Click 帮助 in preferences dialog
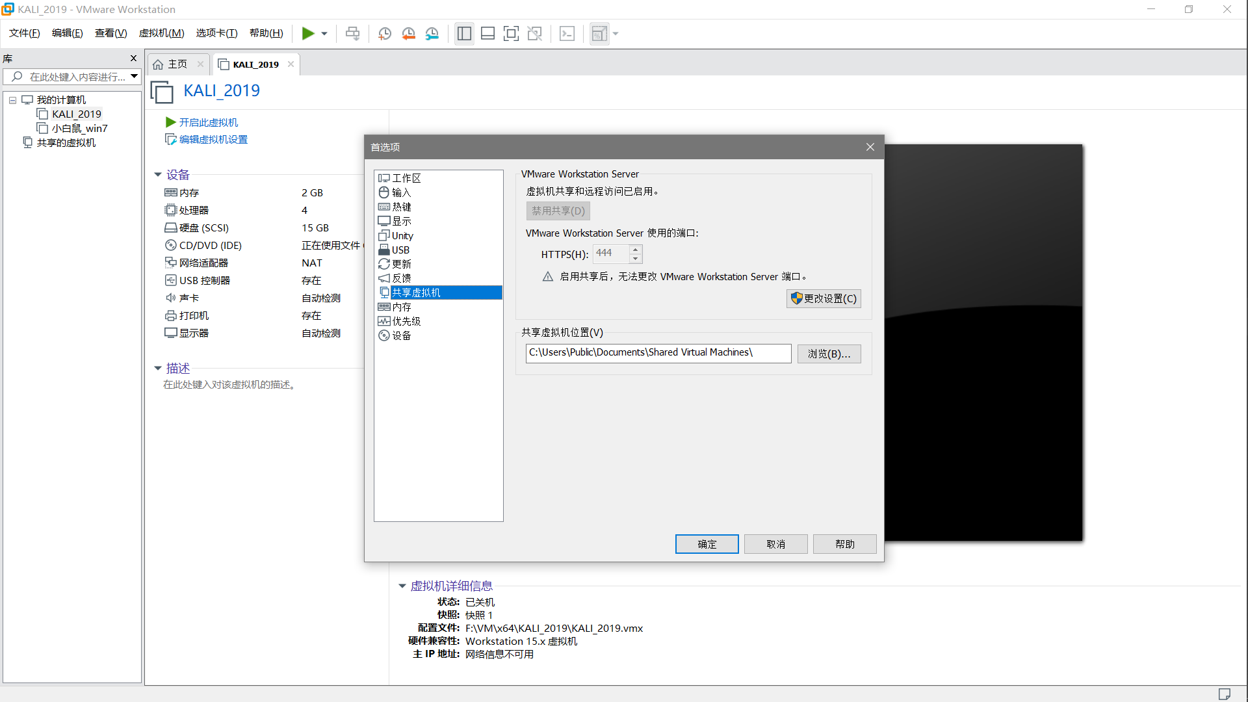 click(x=845, y=544)
